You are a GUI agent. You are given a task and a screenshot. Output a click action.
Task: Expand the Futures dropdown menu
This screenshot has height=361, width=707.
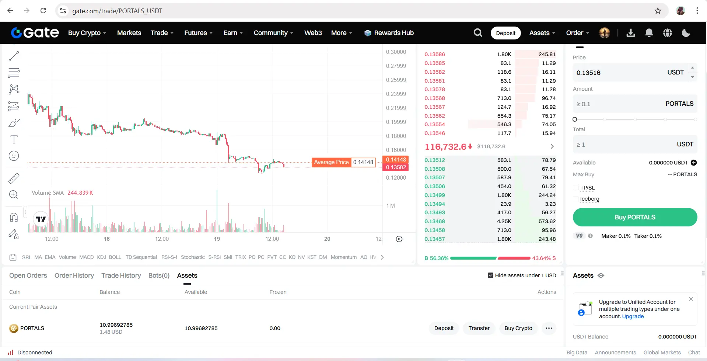pos(199,33)
